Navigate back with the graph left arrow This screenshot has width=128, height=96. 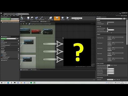click(x=23, y=24)
